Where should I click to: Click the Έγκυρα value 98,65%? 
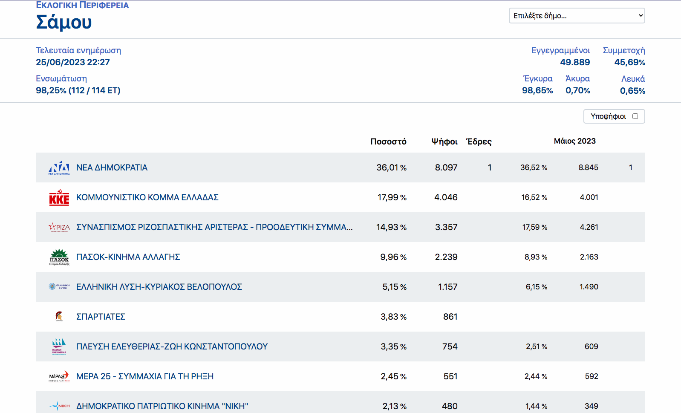(x=537, y=90)
